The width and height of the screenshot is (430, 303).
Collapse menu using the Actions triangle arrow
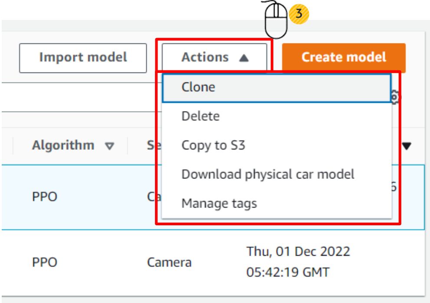click(244, 58)
